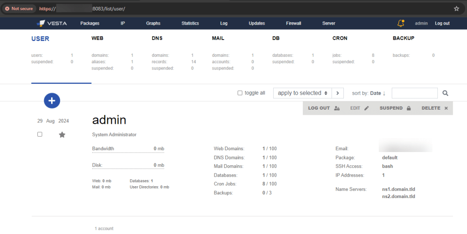Open the Firewall menu

click(x=294, y=23)
